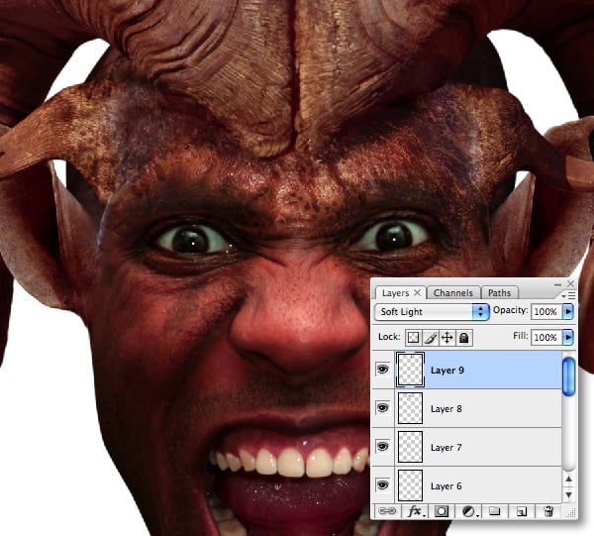Expand the Opacity slider arrow
Screen dimensions: 594x536
pyautogui.click(x=568, y=311)
